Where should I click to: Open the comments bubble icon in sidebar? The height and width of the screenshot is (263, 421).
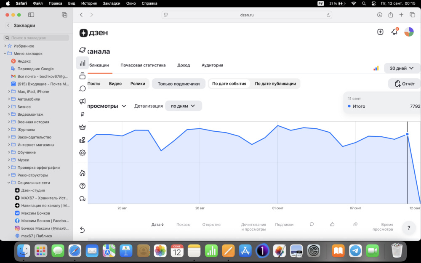(83, 88)
